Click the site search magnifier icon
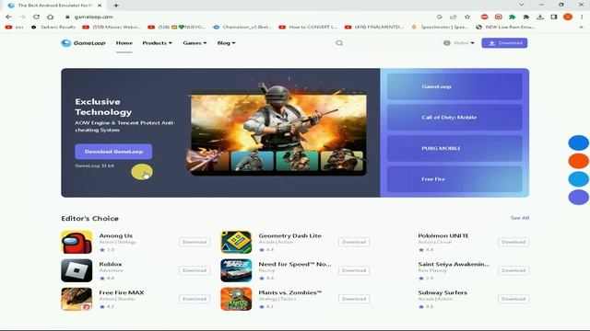Viewport: 590px width, 331px height. [x=339, y=43]
